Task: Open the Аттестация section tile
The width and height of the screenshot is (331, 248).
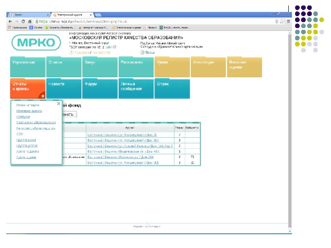Action: [208, 67]
